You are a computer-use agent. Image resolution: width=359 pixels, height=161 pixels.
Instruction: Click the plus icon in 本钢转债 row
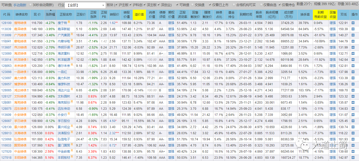[x=353, y=158]
